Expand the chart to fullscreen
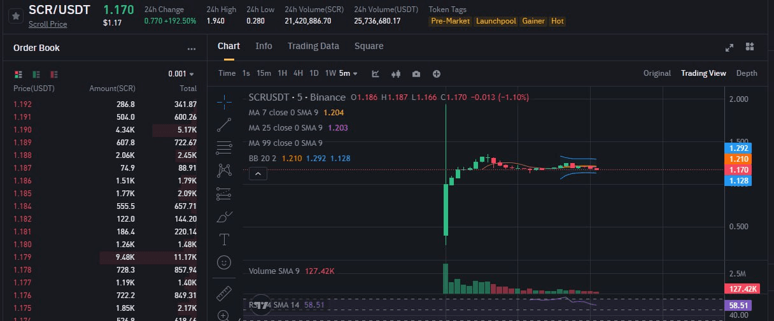This screenshot has width=774, height=321. click(x=729, y=46)
